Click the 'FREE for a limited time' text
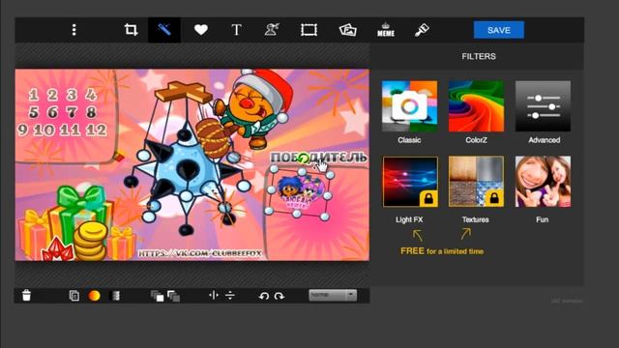The width and height of the screenshot is (619, 348). pyautogui.click(x=442, y=251)
